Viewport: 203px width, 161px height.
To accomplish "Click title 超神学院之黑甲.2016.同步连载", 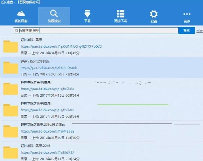I will point(43,125).
